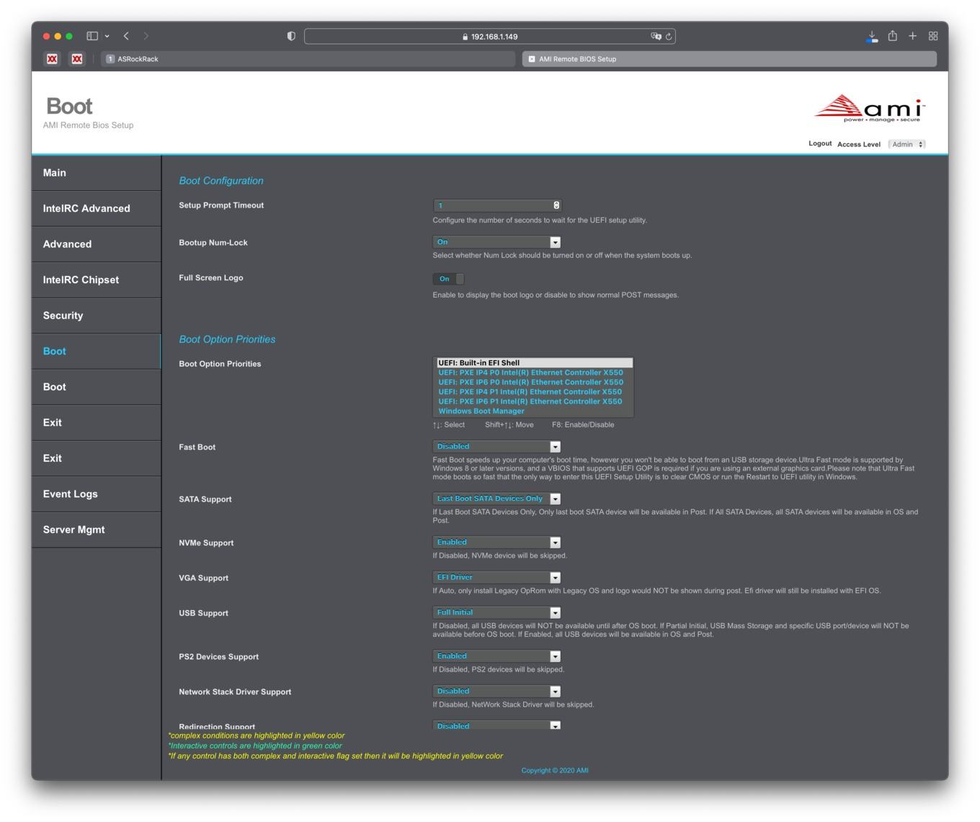Expand the SATA Support dropdown
This screenshot has height=822, width=980.
click(x=497, y=499)
